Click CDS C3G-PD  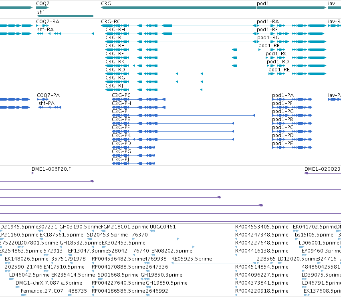pos(121,143)
